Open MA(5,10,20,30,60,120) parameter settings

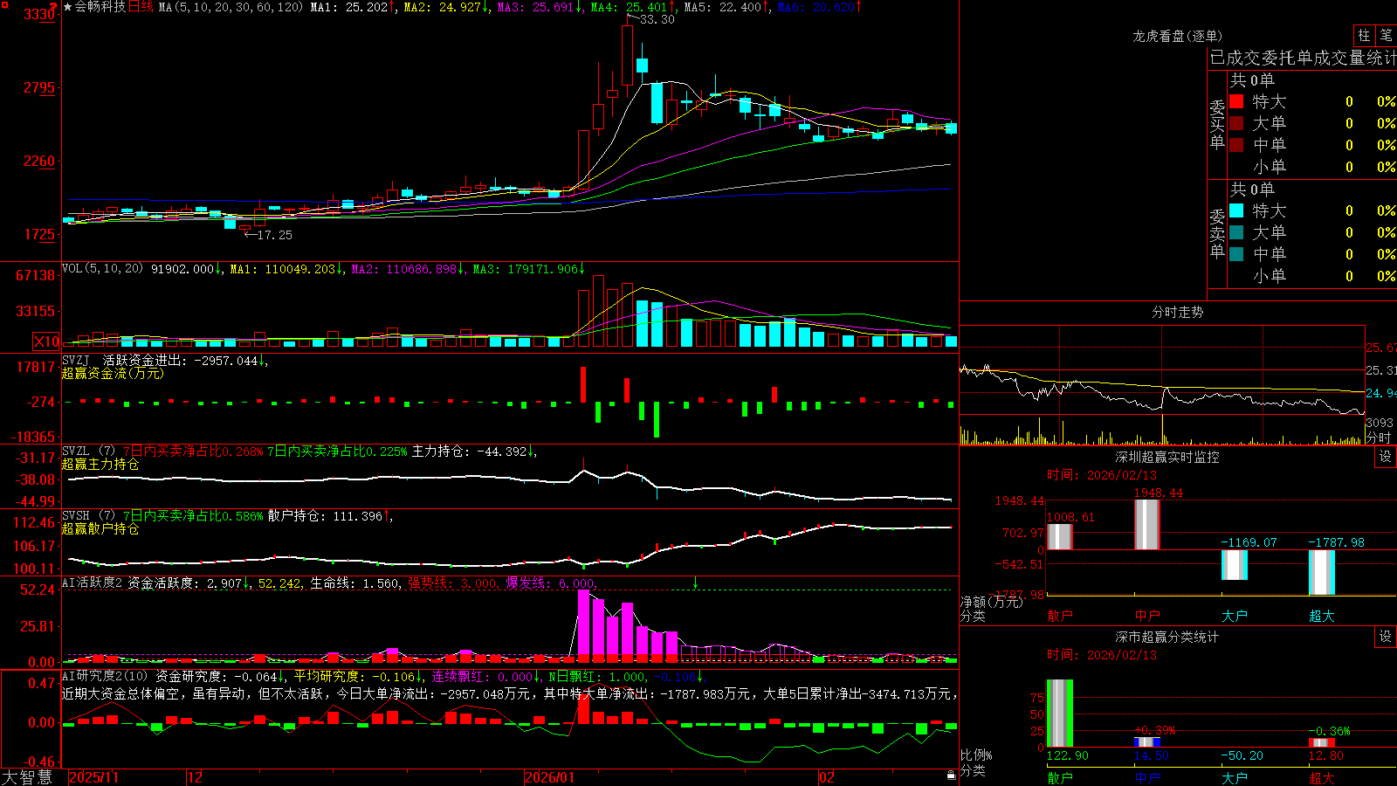pyautogui.click(x=231, y=7)
